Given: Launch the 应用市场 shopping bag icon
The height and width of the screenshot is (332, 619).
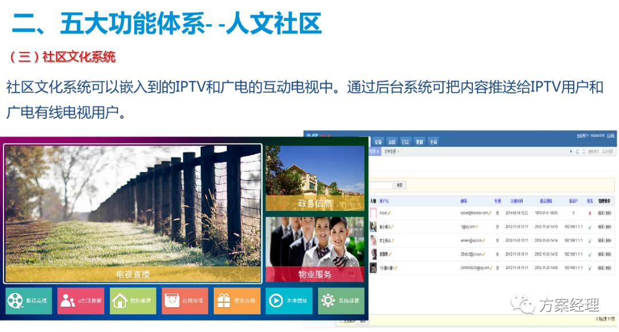Looking at the screenshot, I should coord(172,300).
